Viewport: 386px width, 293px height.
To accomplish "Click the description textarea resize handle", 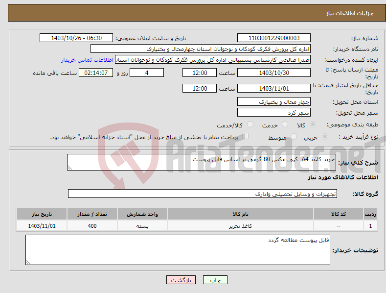I will (x=70, y=168).
